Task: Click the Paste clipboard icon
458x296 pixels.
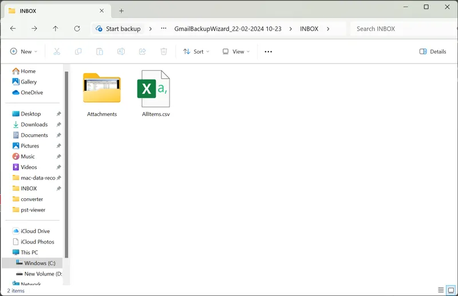Action: click(100, 51)
